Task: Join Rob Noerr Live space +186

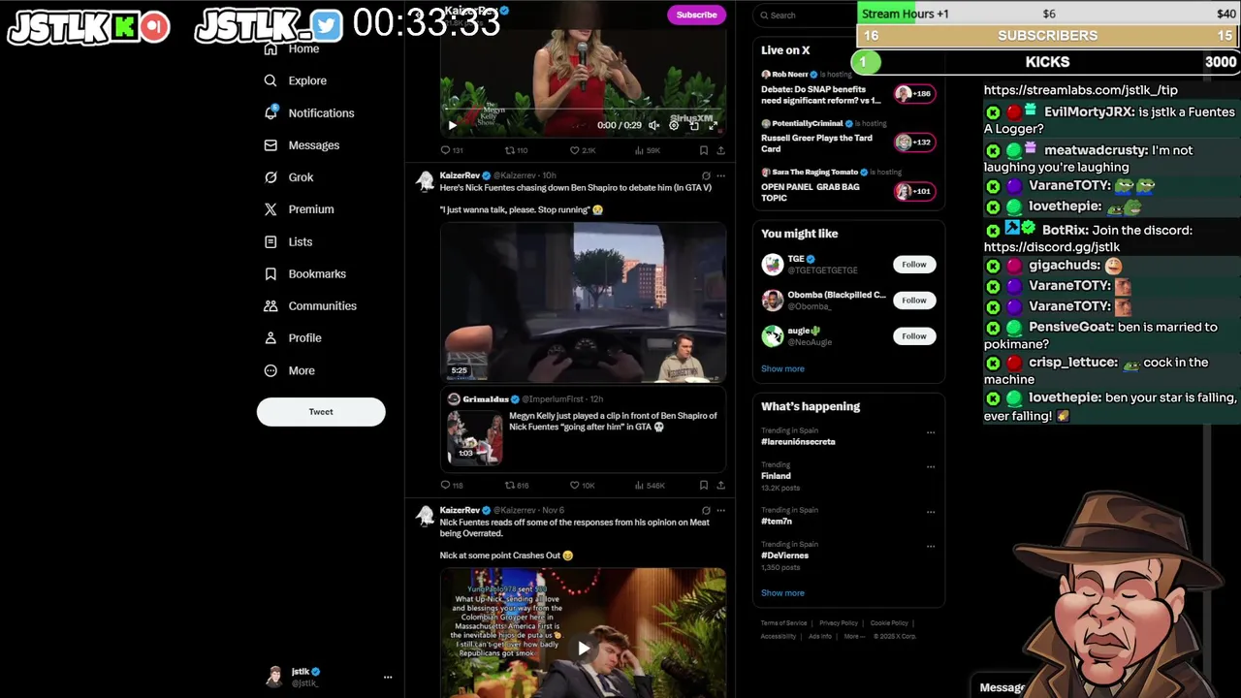Action: tap(914, 94)
